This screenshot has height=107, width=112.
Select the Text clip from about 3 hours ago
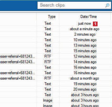click(x=56, y=95)
